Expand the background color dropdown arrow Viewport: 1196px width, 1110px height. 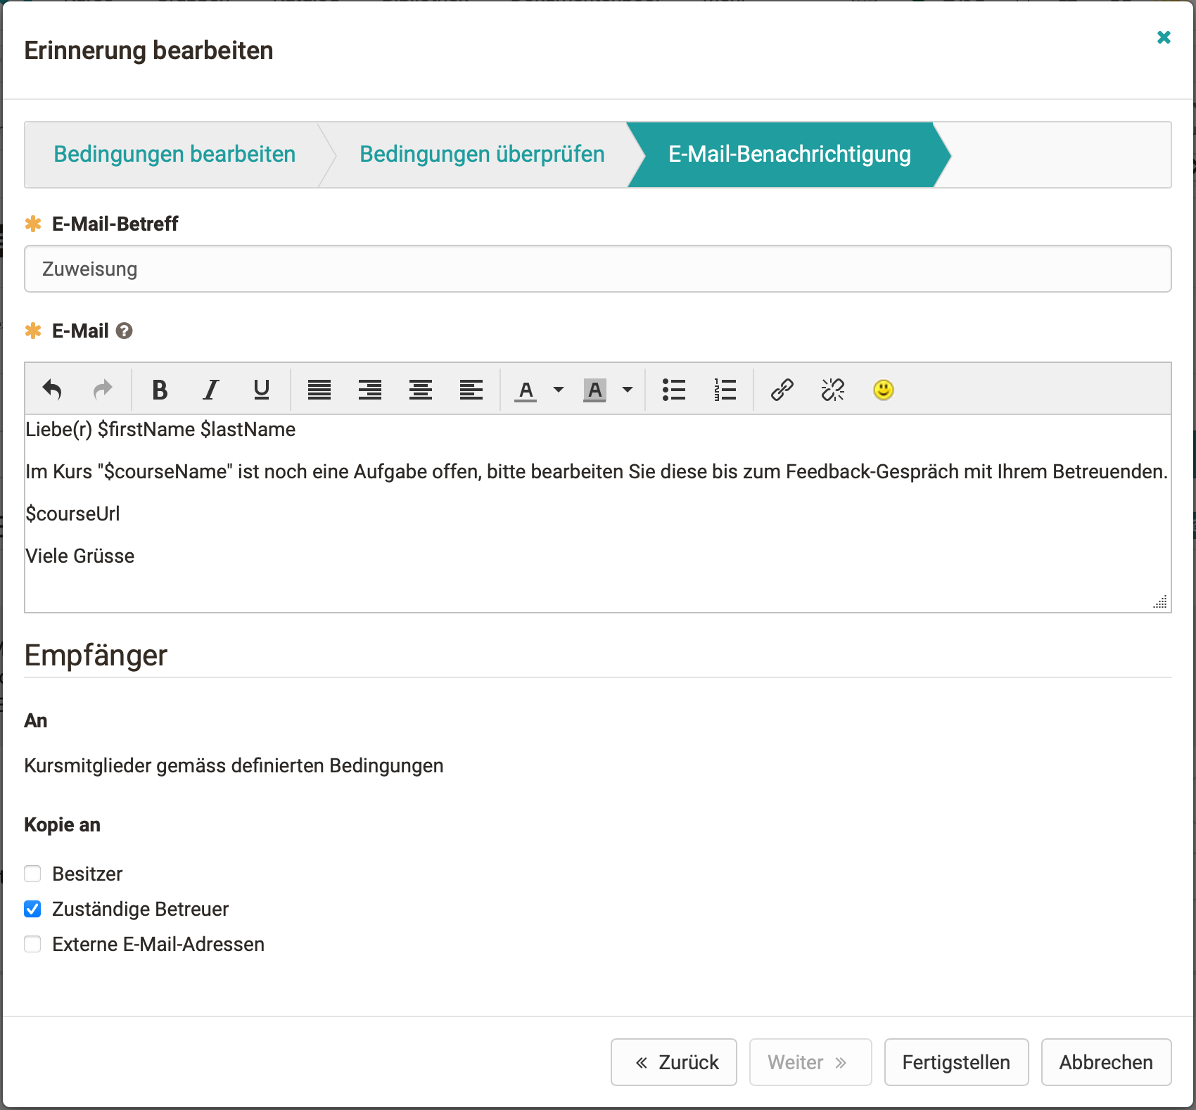pos(628,390)
